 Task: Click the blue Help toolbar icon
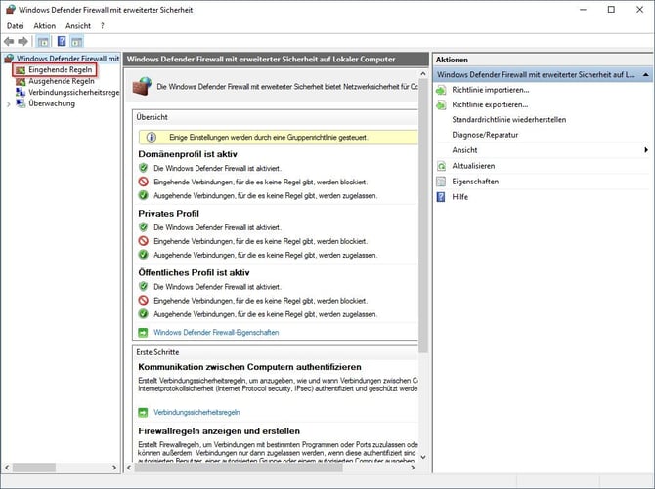point(62,42)
